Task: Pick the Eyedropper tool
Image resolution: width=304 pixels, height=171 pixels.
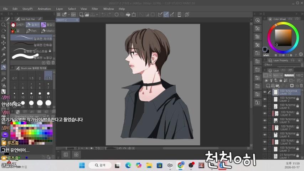Action: point(4,61)
